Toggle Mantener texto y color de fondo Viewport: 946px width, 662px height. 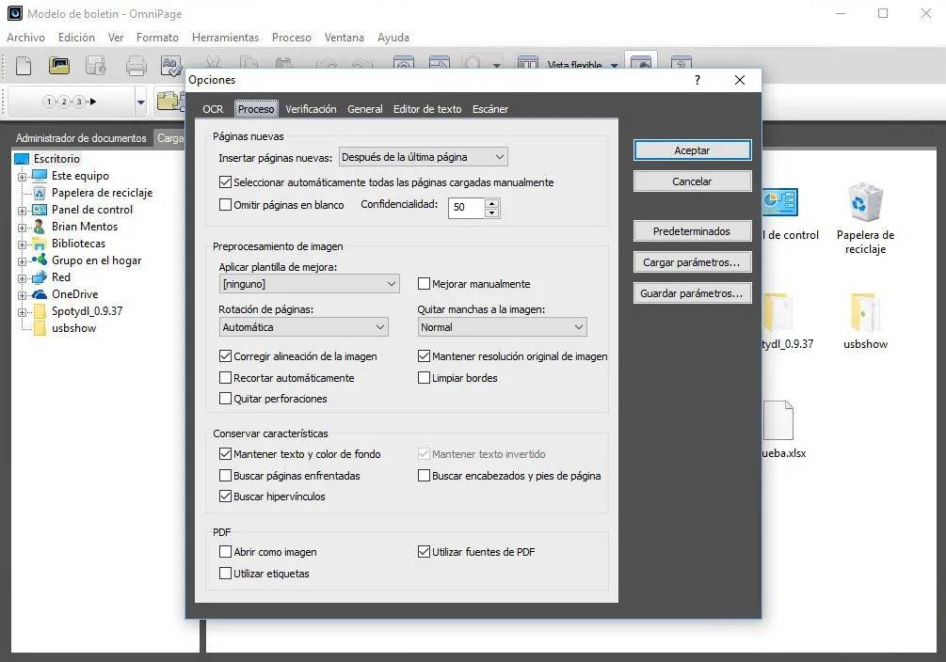pos(226,454)
